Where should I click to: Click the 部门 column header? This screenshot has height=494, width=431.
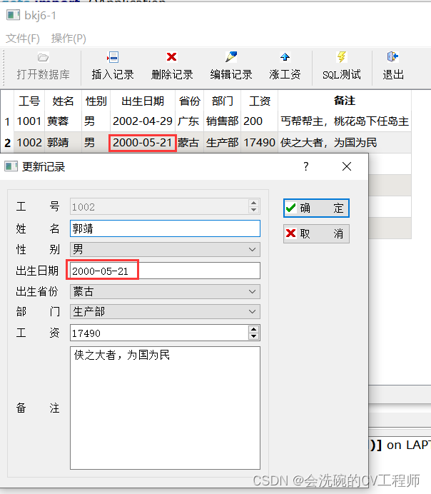point(222,101)
